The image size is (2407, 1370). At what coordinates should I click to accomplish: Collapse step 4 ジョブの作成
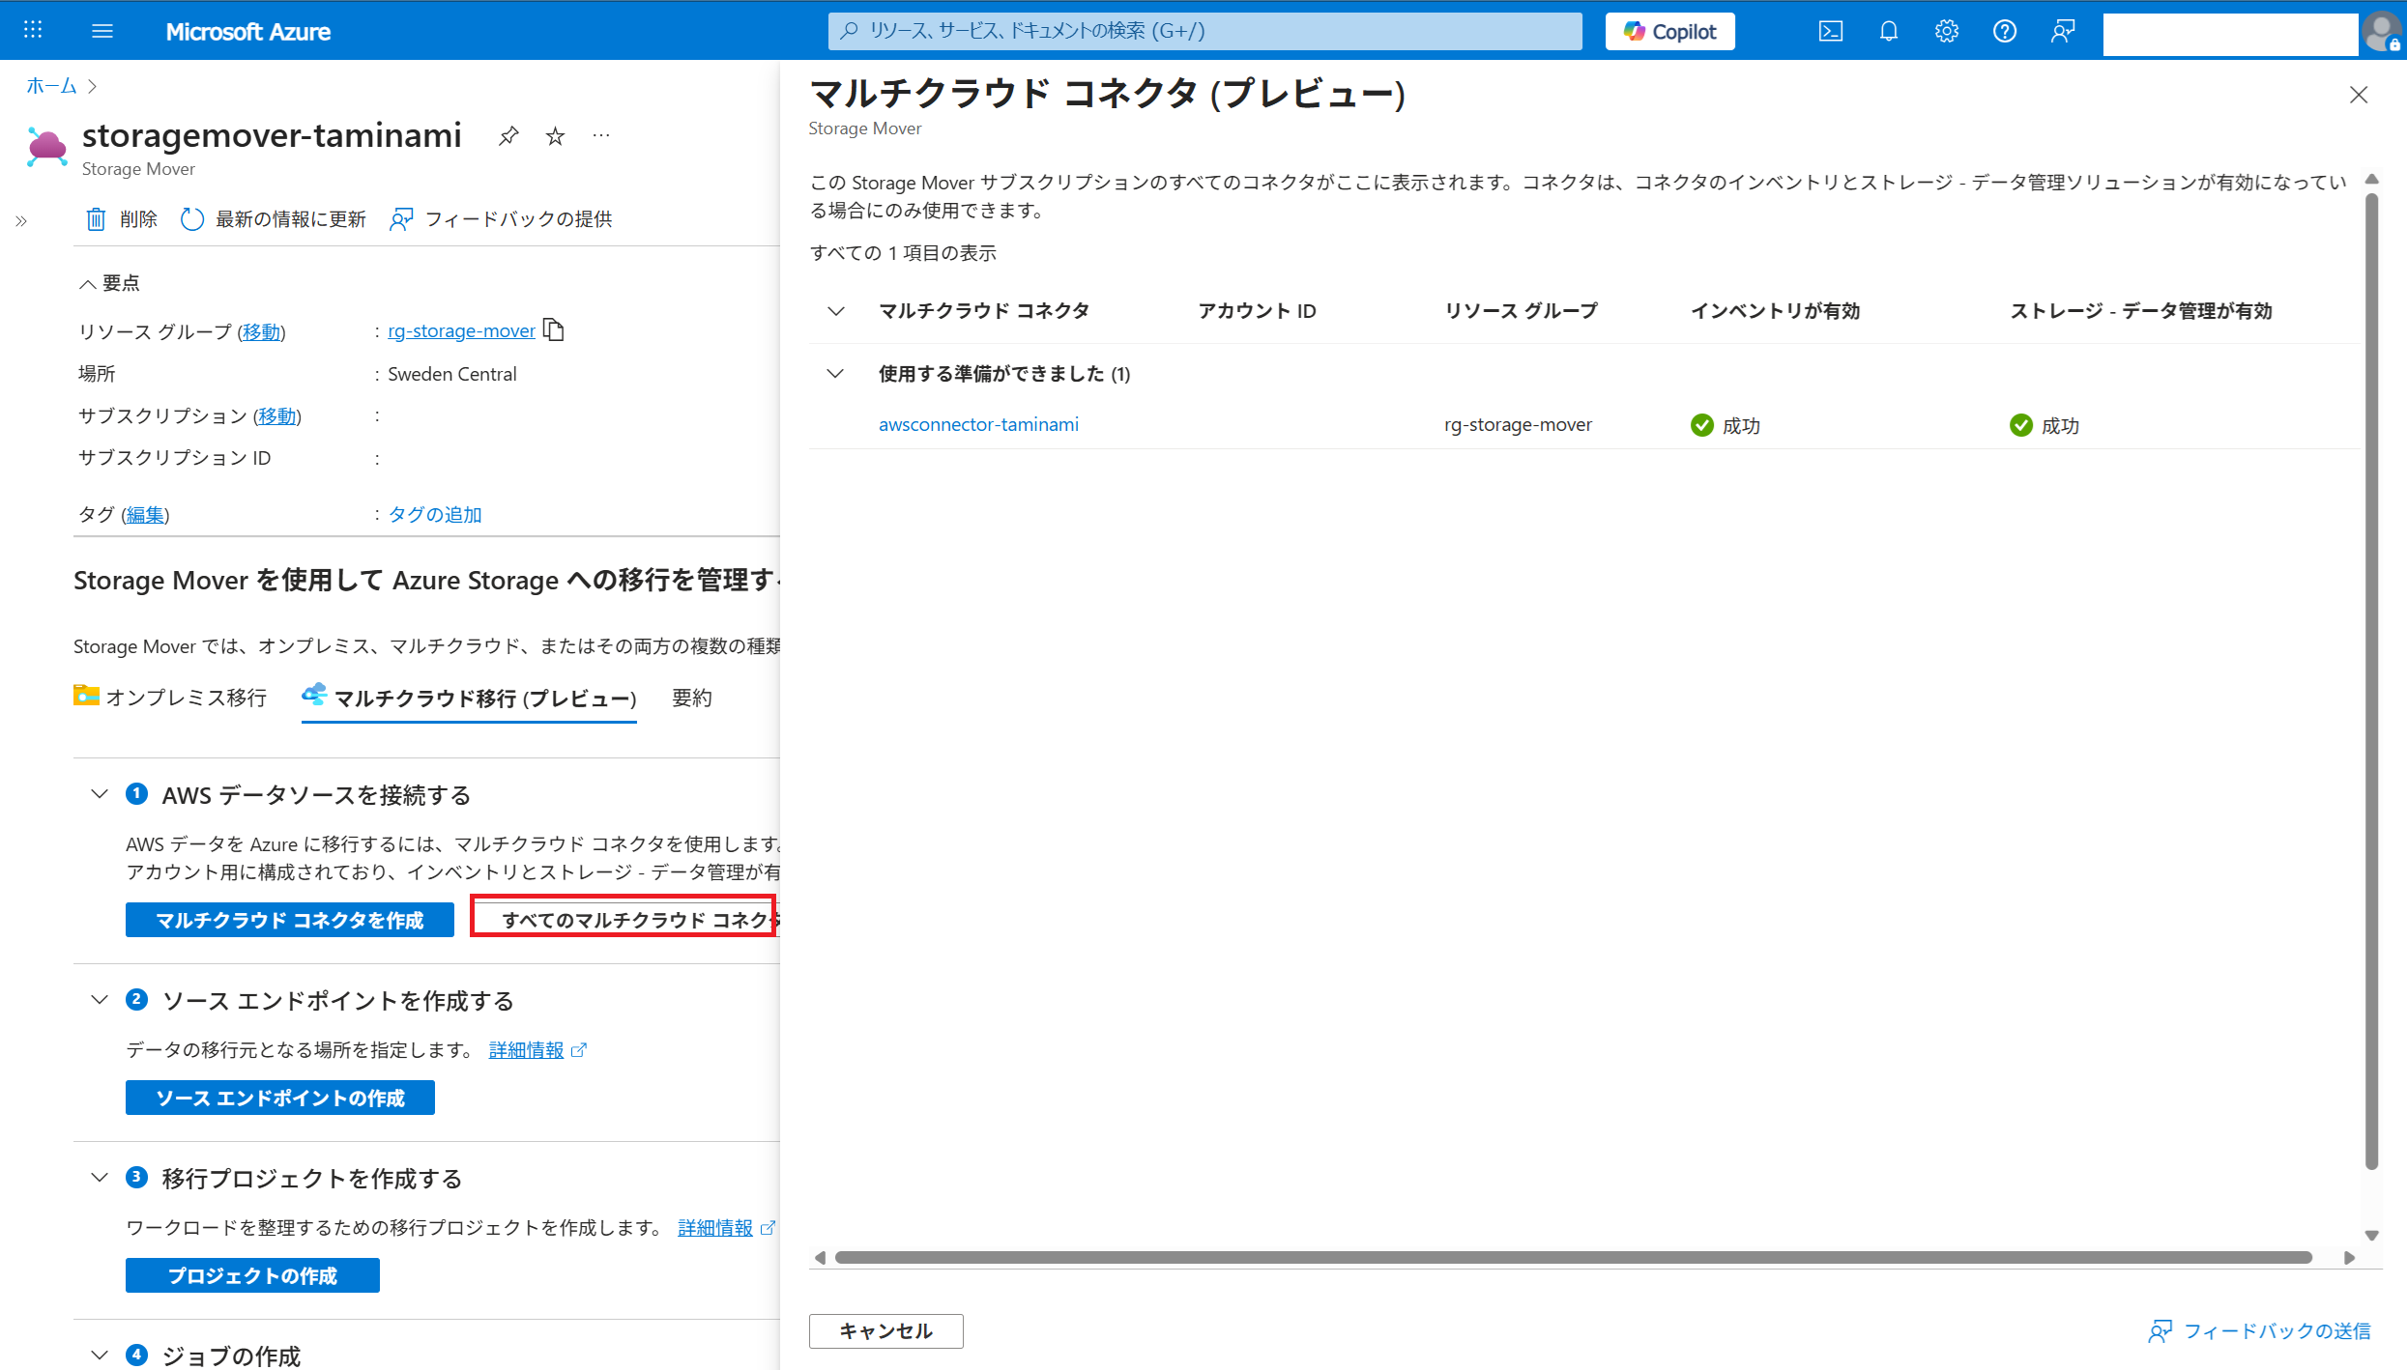click(x=99, y=1355)
